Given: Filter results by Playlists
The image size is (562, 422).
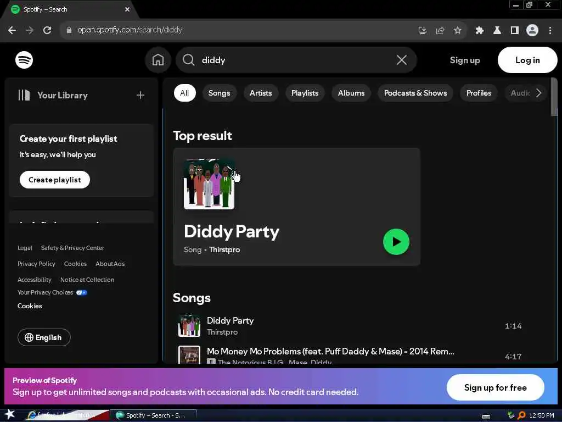Looking at the screenshot, I should [x=305, y=93].
